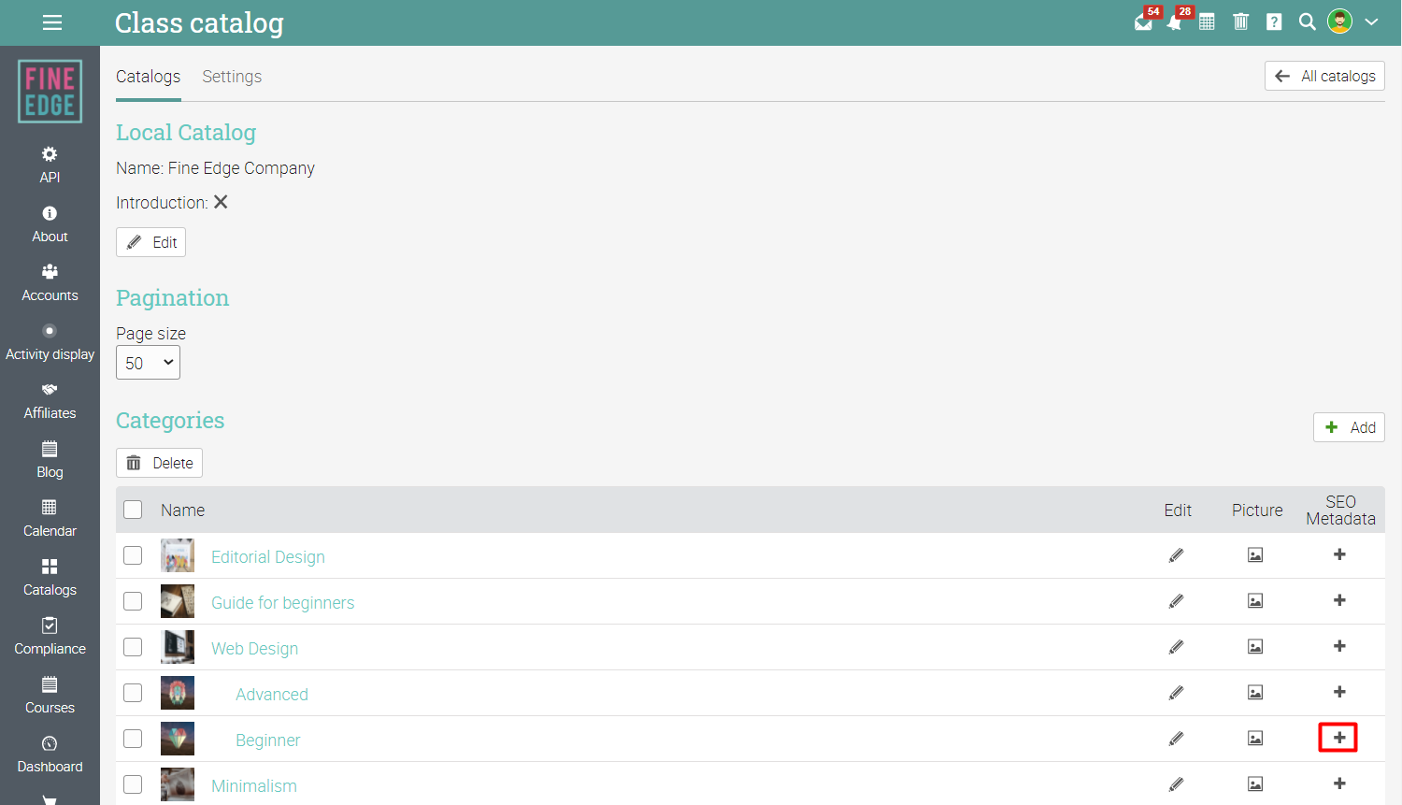Screen dimensions: 1402x805
Task: Click the Fine Edge logo
Action: [50, 92]
